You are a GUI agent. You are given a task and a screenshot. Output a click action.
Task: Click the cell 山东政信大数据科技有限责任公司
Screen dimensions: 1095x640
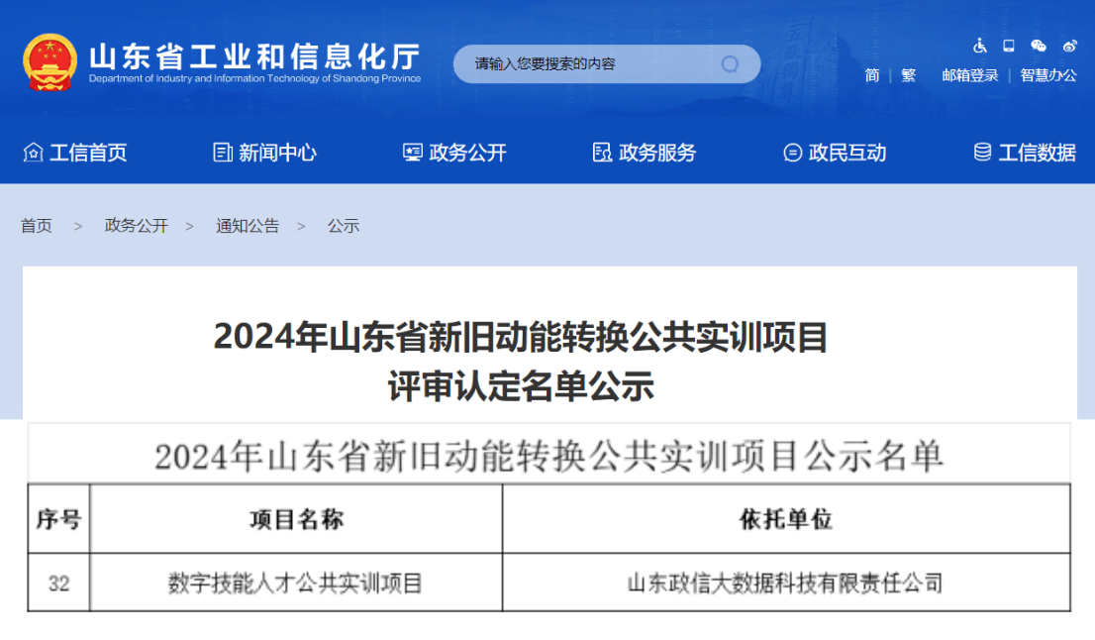tap(786, 584)
